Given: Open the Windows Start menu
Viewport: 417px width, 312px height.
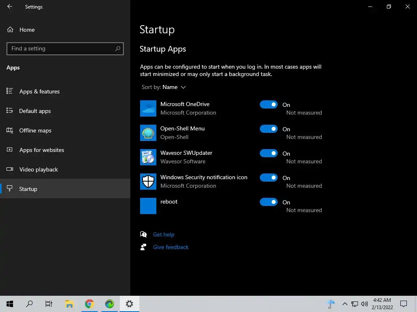Looking at the screenshot, I should [10, 304].
